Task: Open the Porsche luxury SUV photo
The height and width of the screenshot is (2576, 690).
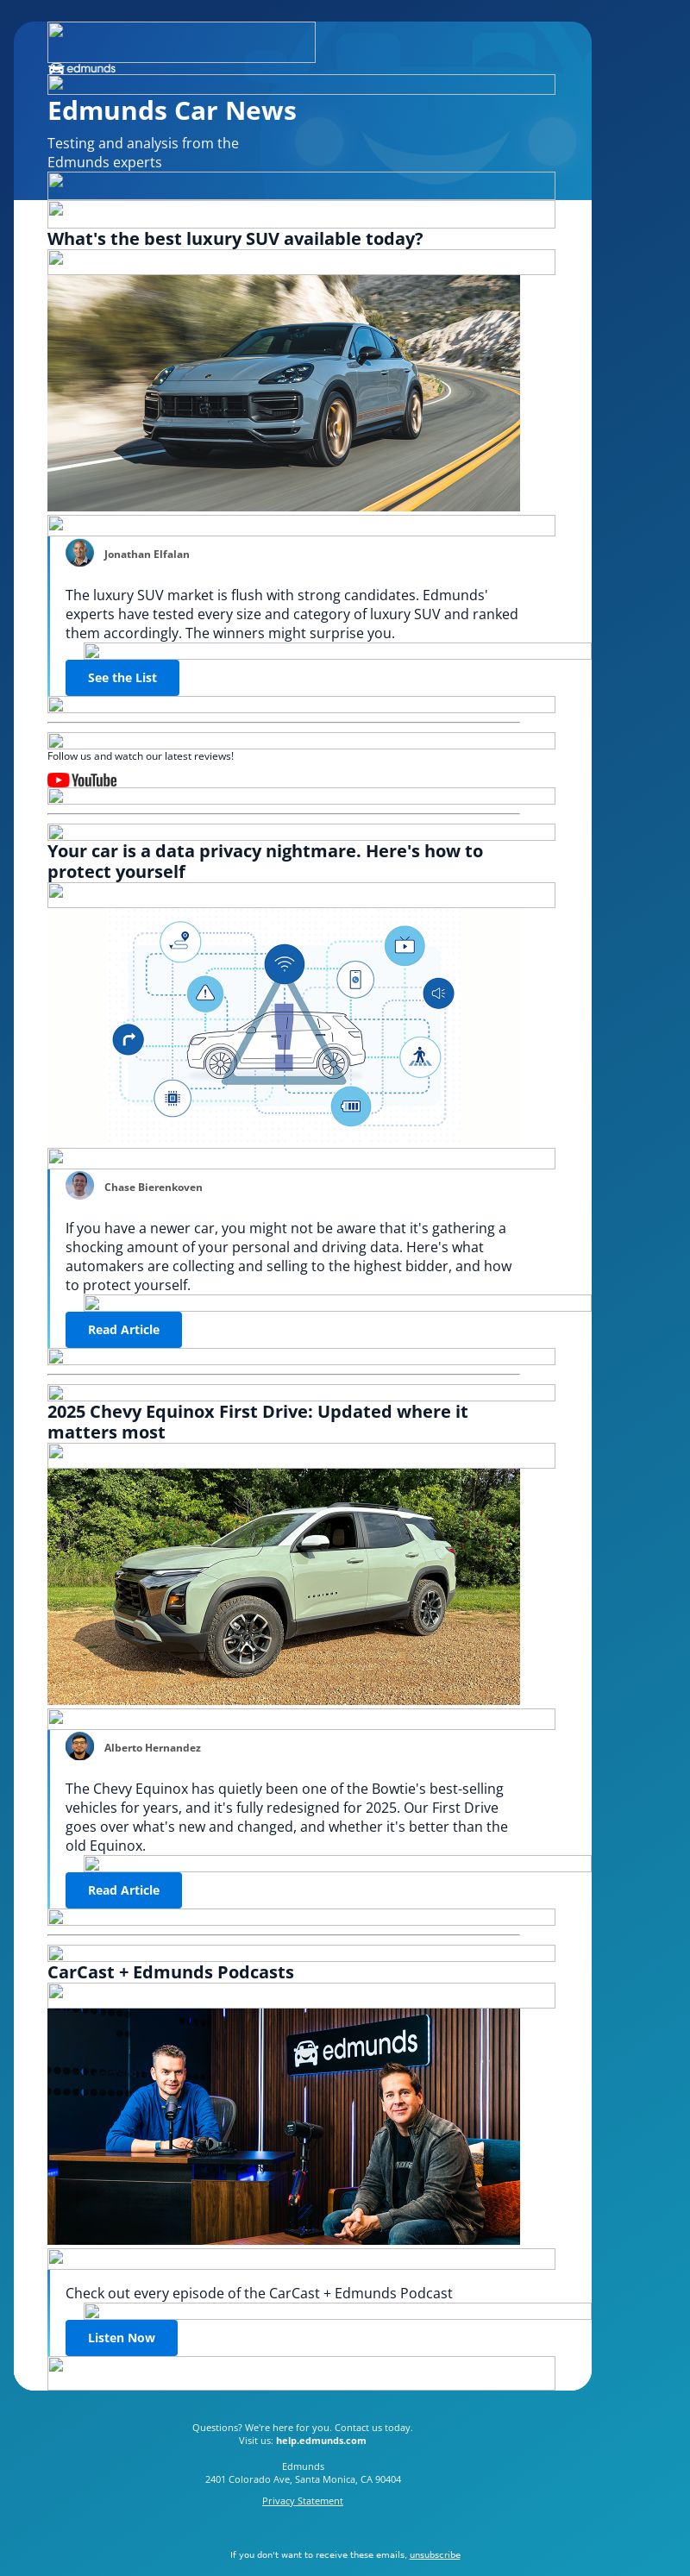Action: pyautogui.click(x=283, y=393)
